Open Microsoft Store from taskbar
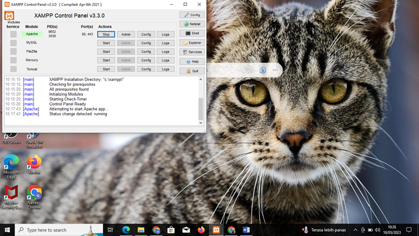Screen dimensions: 419x236 coord(171,230)
